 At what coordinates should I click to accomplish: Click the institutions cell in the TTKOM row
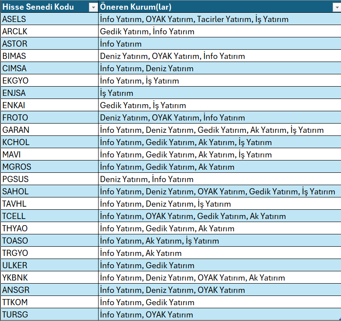[220, 302]
